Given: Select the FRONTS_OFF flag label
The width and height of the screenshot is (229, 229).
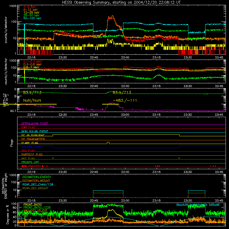Looking at the screenshot, I should point(30,162).
